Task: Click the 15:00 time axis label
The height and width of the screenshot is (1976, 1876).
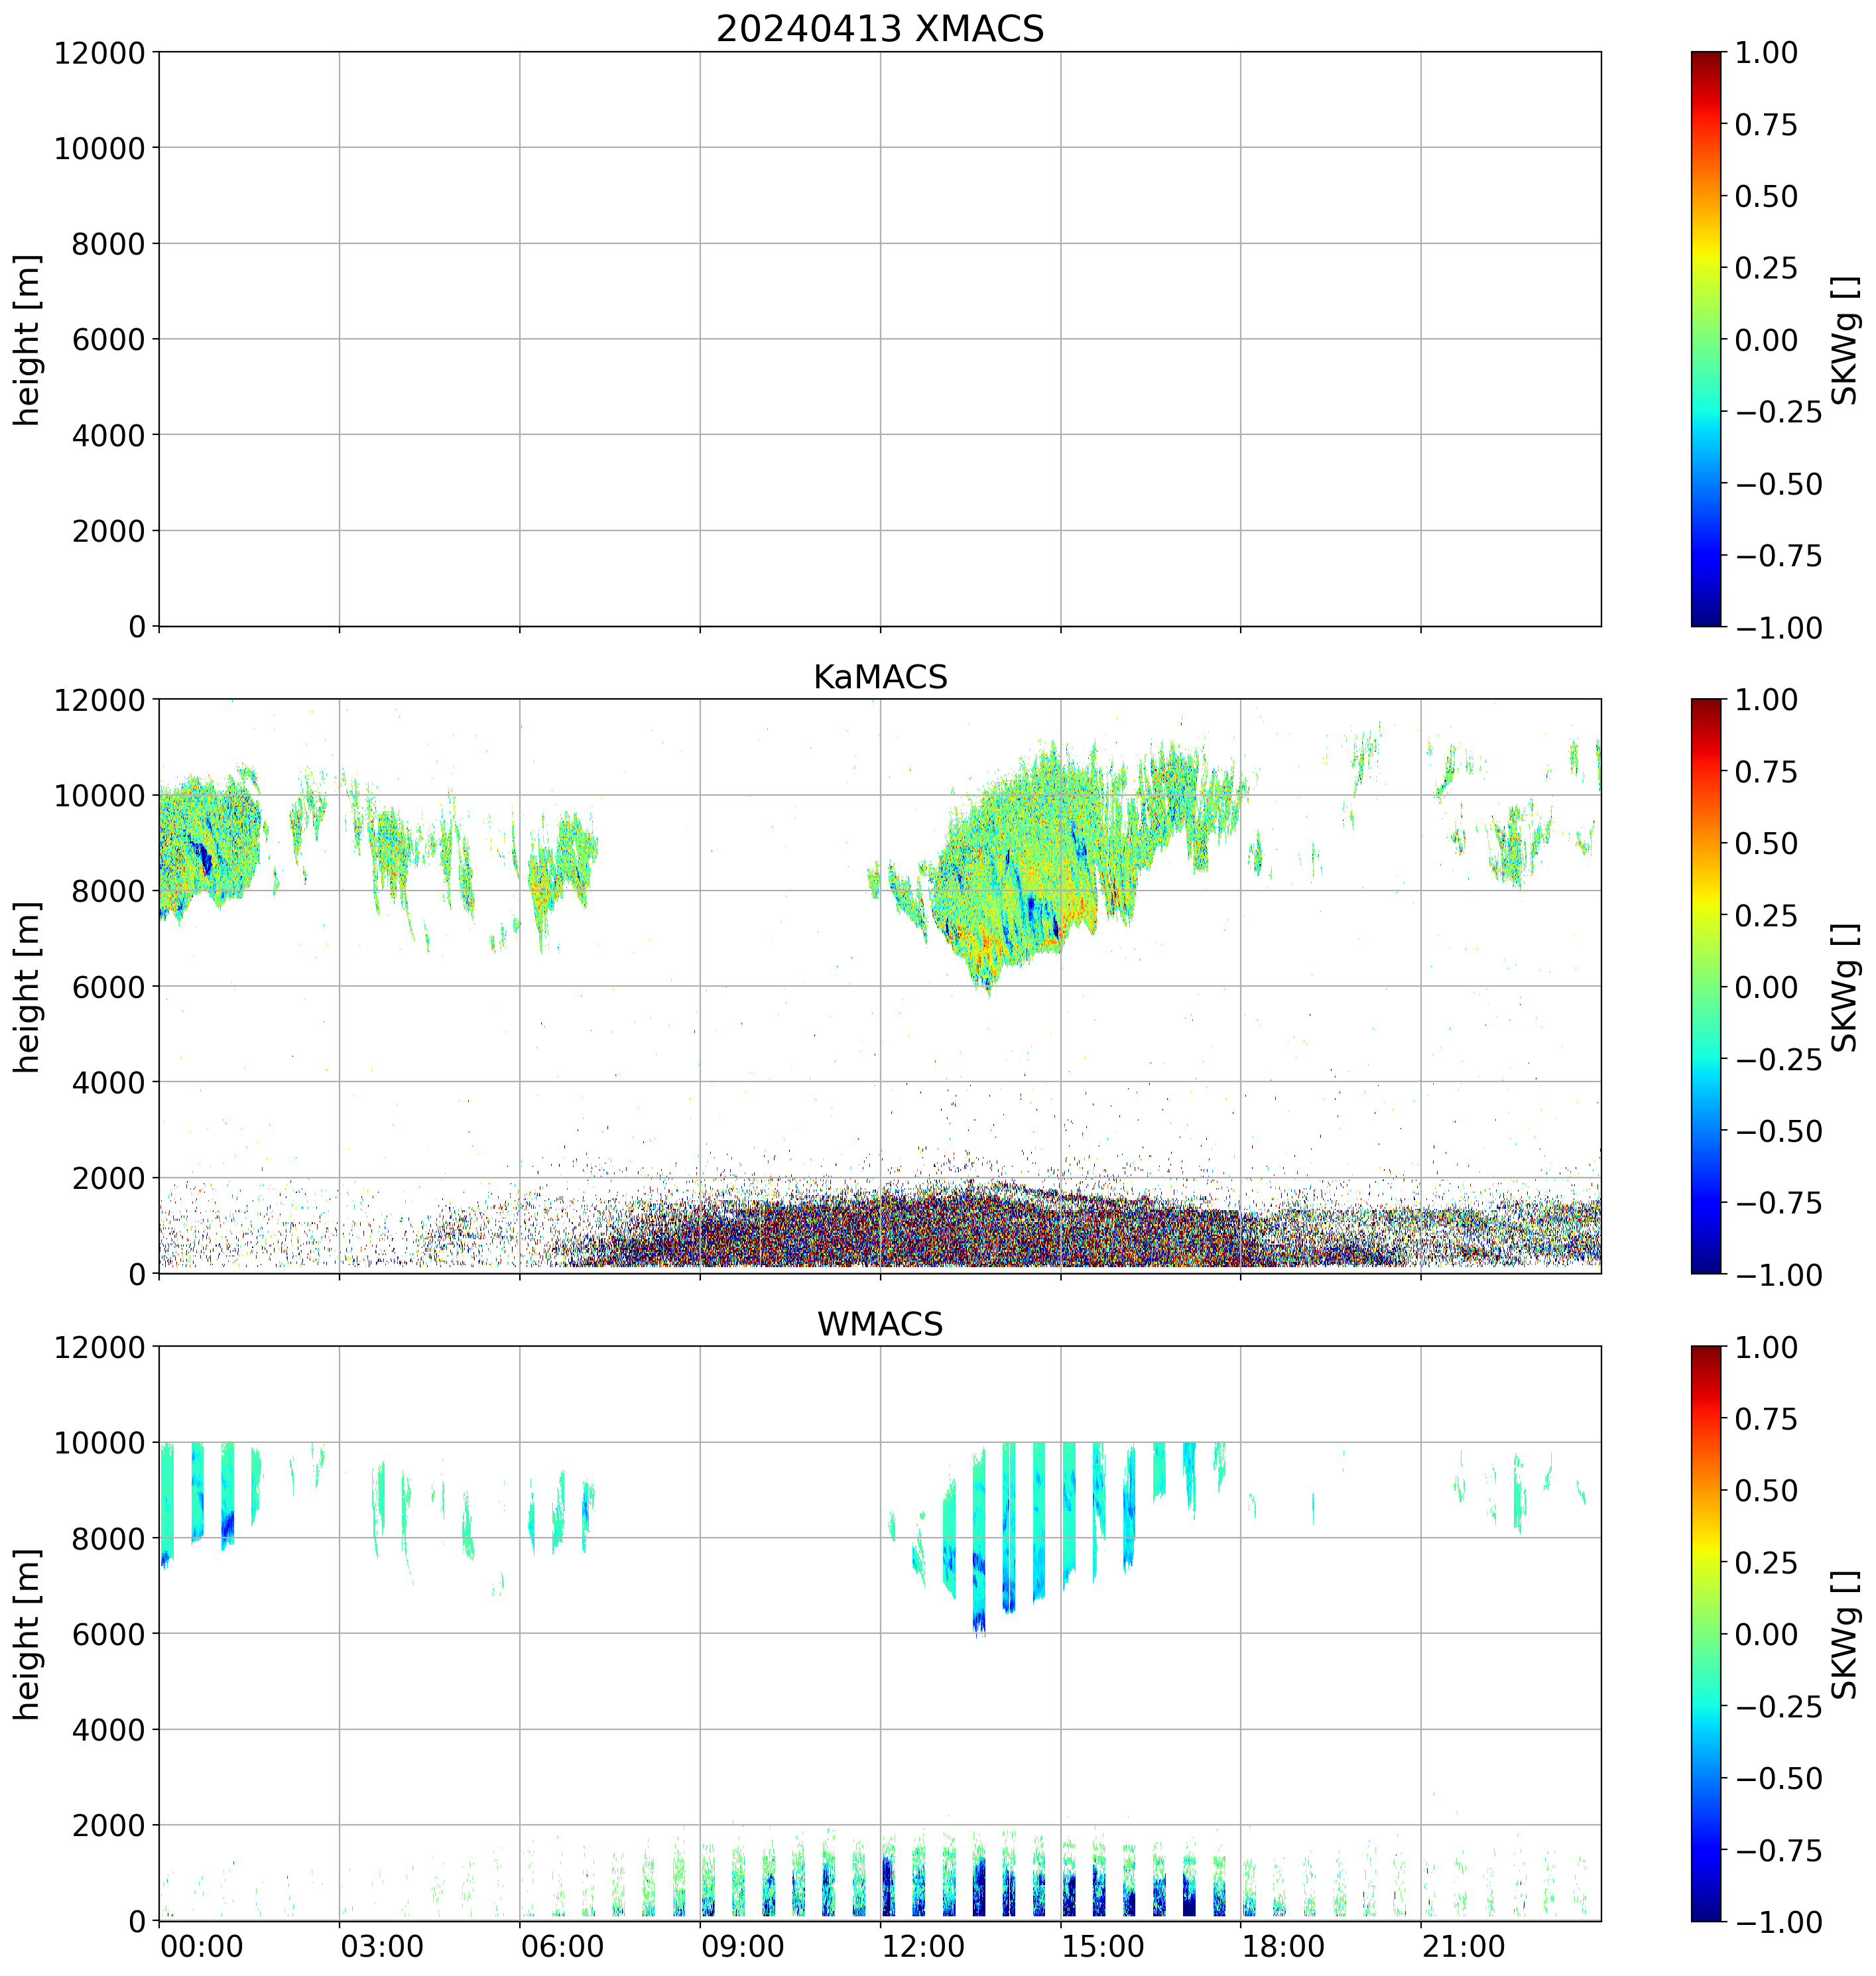Action: (1103, 1946)
